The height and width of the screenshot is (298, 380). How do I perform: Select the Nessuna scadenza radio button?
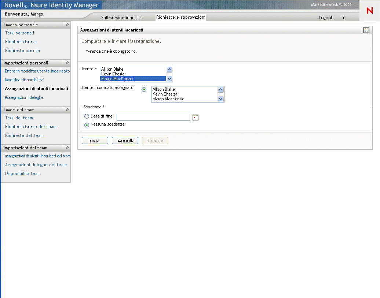(x=87, y=125)
